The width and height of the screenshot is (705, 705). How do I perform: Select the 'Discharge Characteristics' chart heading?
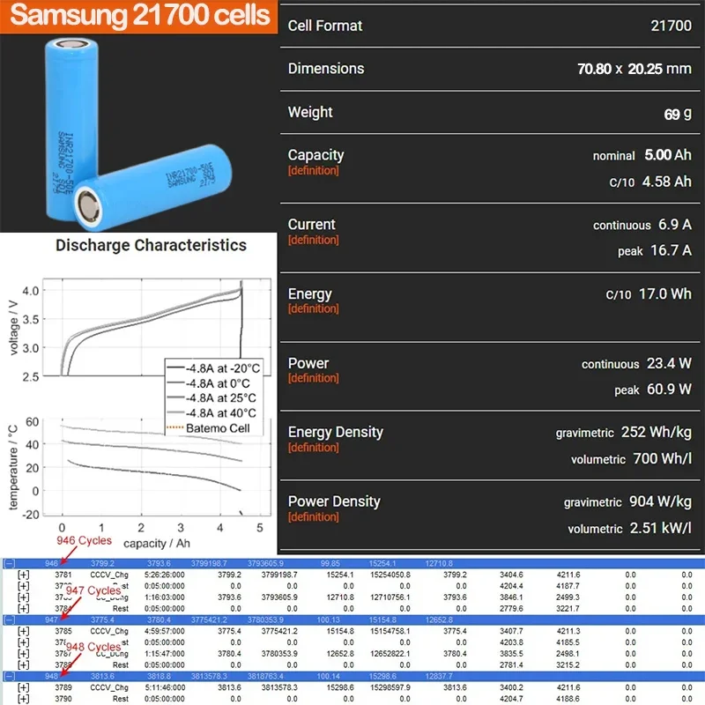(151, 245)
